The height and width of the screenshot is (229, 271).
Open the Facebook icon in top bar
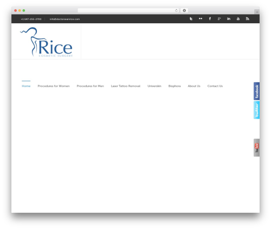point(210,18)
